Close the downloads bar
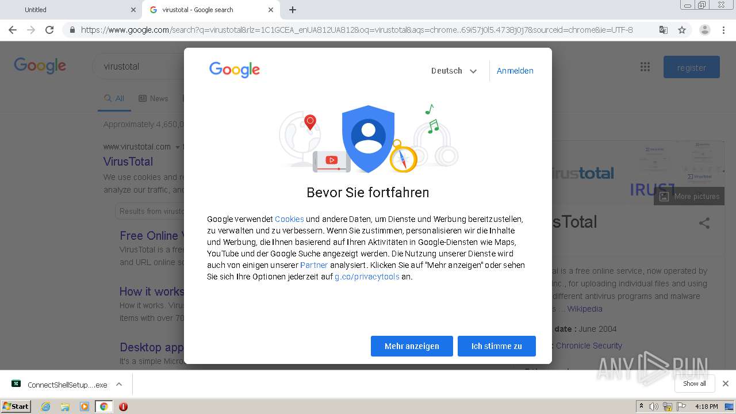This screenshot has height=414, width=736. pos(726,384)
